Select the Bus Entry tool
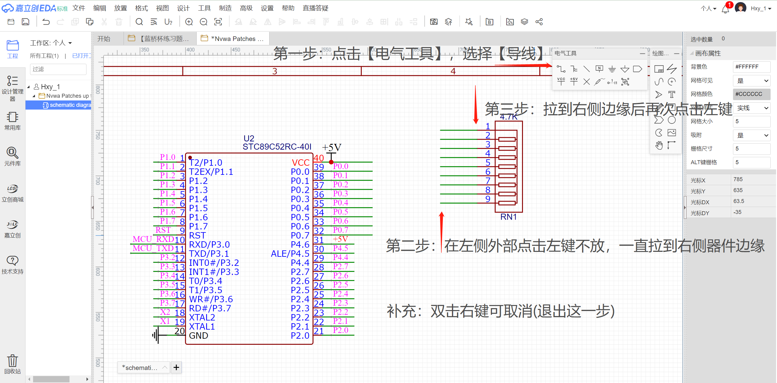Screen dimensions: 777x383 (586, 69)
